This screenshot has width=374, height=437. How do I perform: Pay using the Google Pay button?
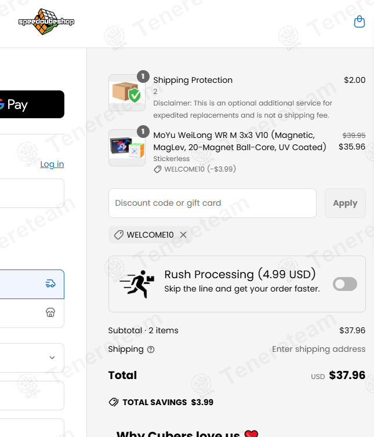pyautogui.click(x=29, y=104)
